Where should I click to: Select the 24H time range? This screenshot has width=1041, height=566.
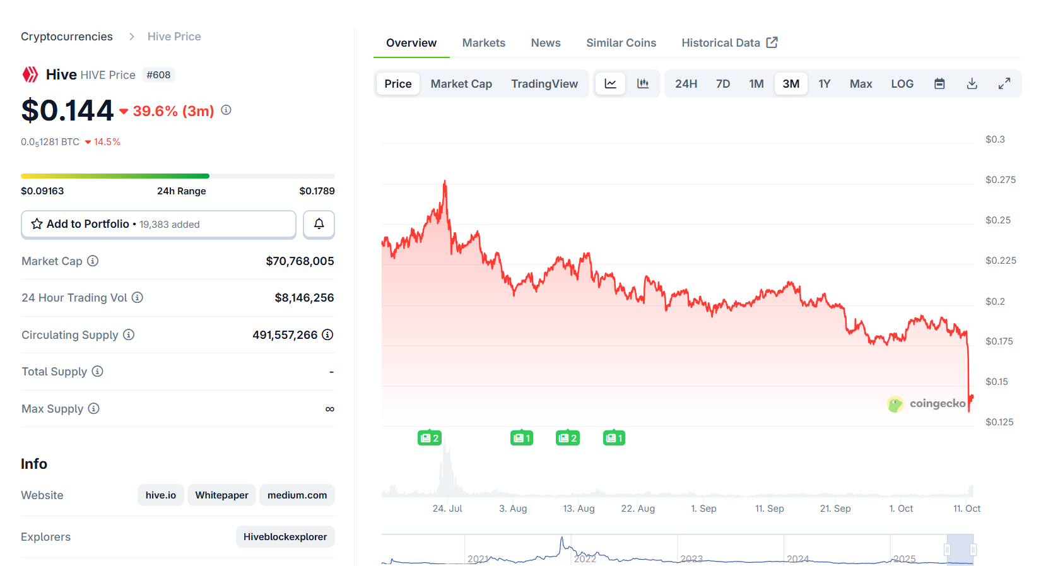pos(686,84)
